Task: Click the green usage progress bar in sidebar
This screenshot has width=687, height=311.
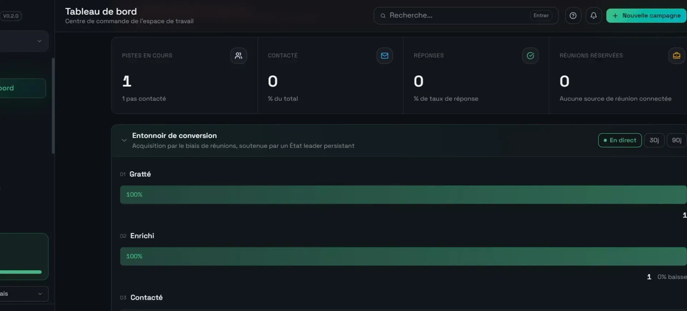Action: pos(21,272)
